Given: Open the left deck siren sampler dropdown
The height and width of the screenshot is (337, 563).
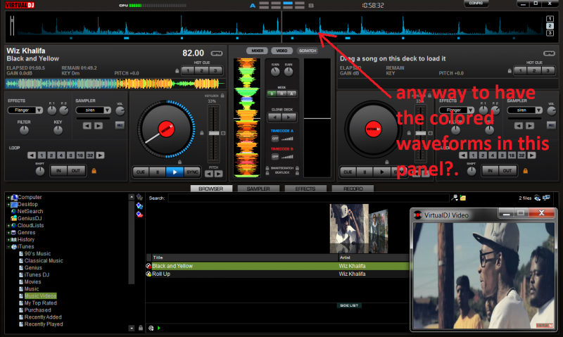Looking at the screenshot, I should click(x=108, y=110).
